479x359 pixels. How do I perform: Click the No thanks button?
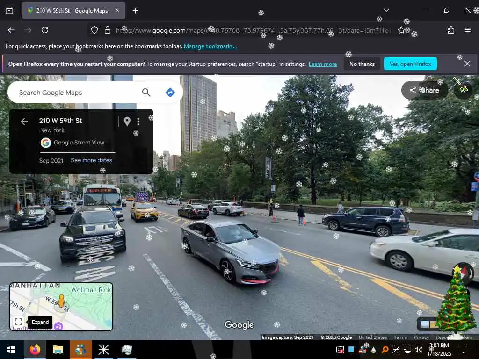click(x=362, y=64)
